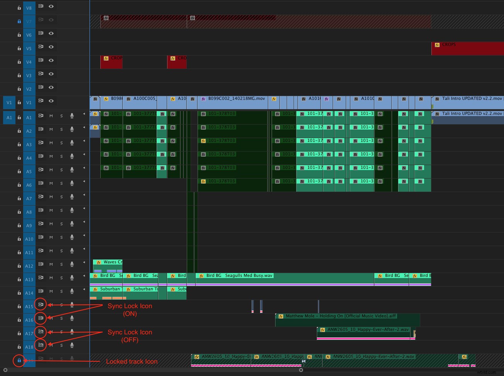This screenshot has width=504, height=376.
Task: Click the A1 source patch indicator
Action: (9, 117)
